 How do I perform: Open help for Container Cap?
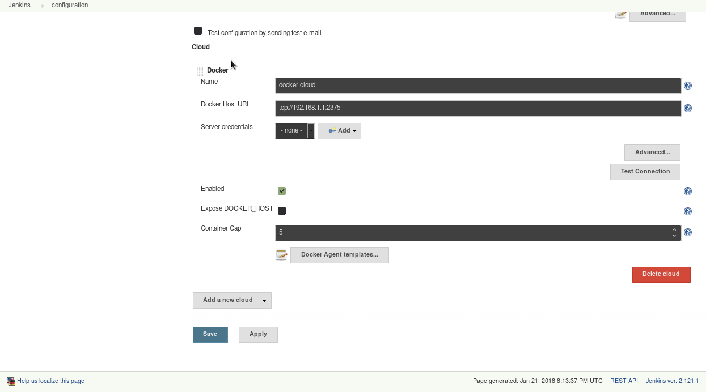[688, 232]
